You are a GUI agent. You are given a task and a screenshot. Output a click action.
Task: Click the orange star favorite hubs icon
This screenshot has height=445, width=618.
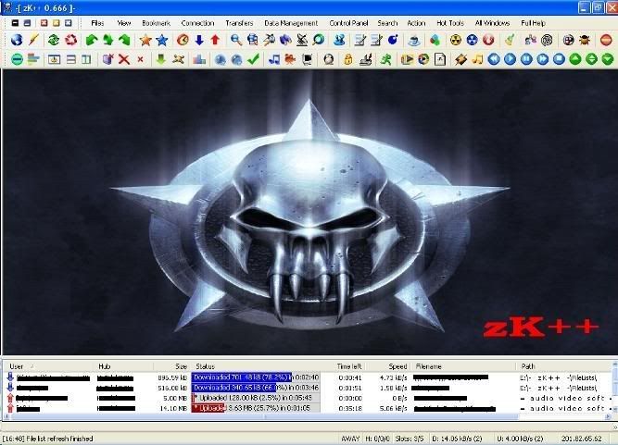coord(145,40)
